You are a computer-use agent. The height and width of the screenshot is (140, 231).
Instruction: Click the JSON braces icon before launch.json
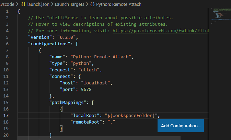click(23, 4)
